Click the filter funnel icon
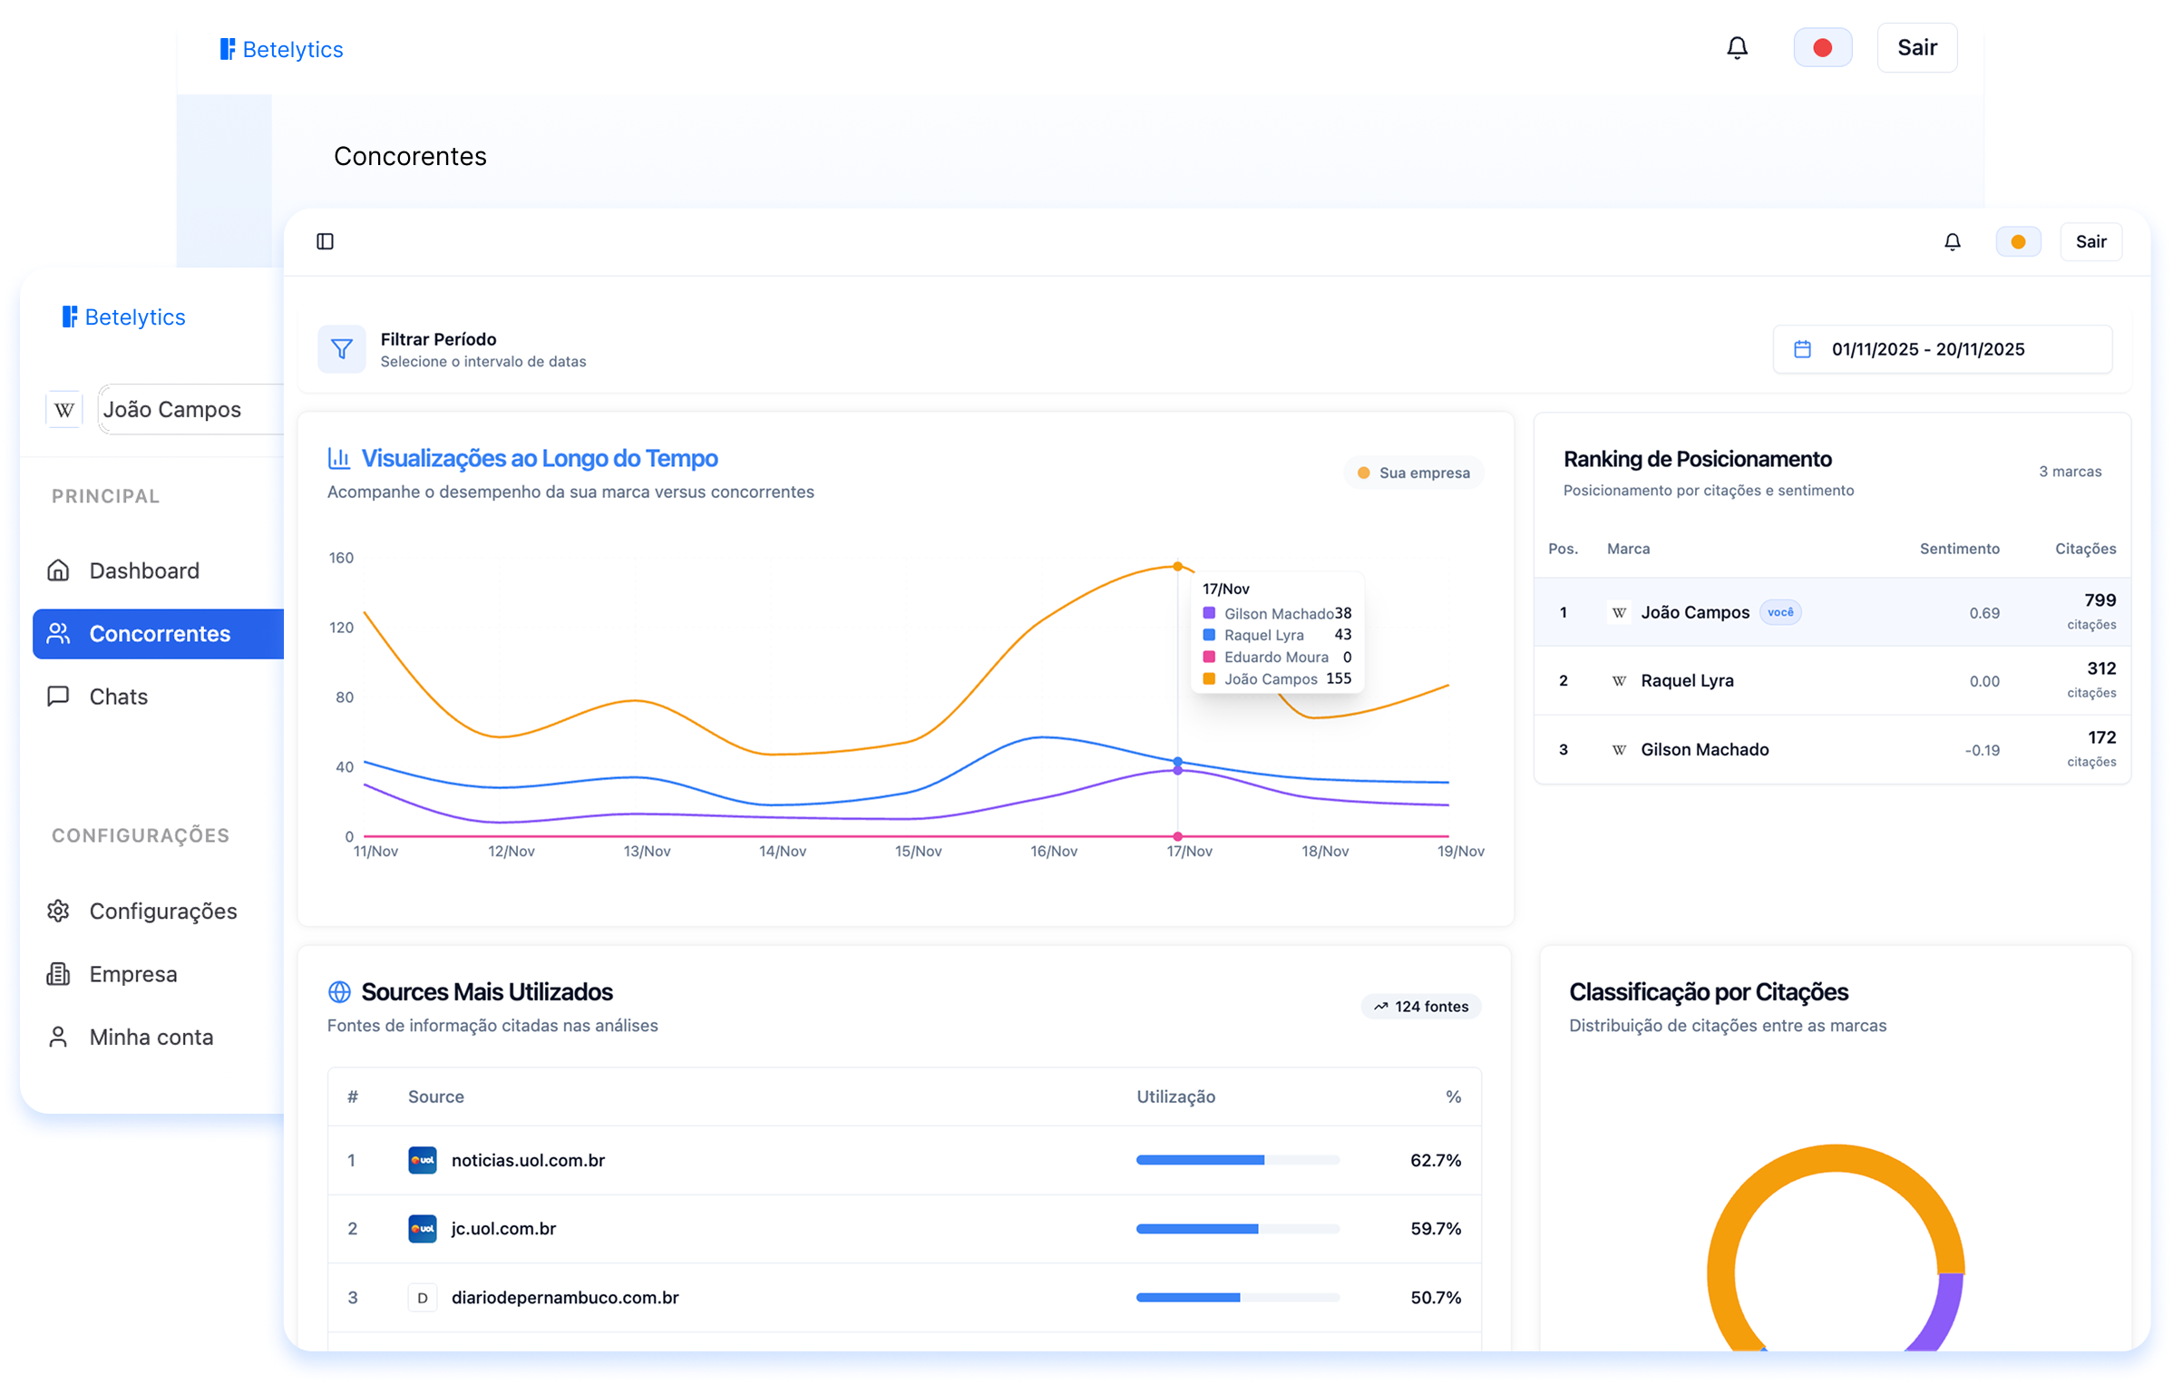 (x=341, y=348)
